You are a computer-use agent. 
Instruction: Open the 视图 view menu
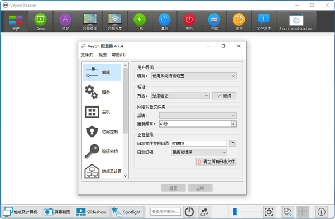(x=103, y=55)
